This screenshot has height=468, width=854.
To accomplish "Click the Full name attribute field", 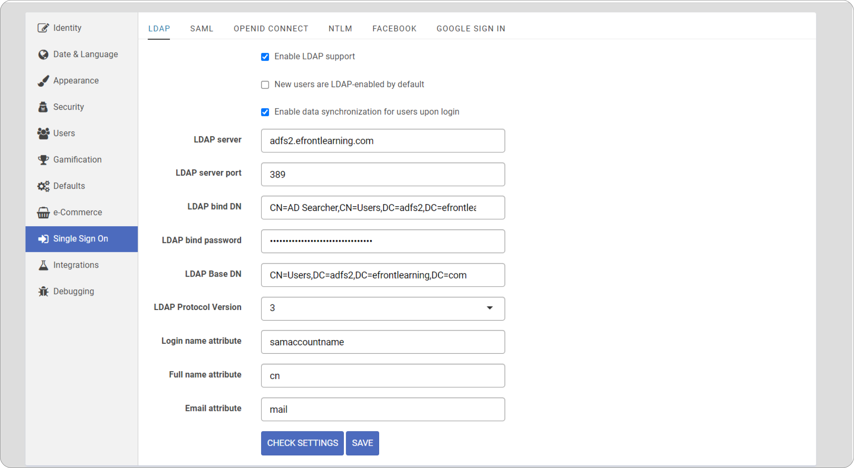I will point(383,376).
